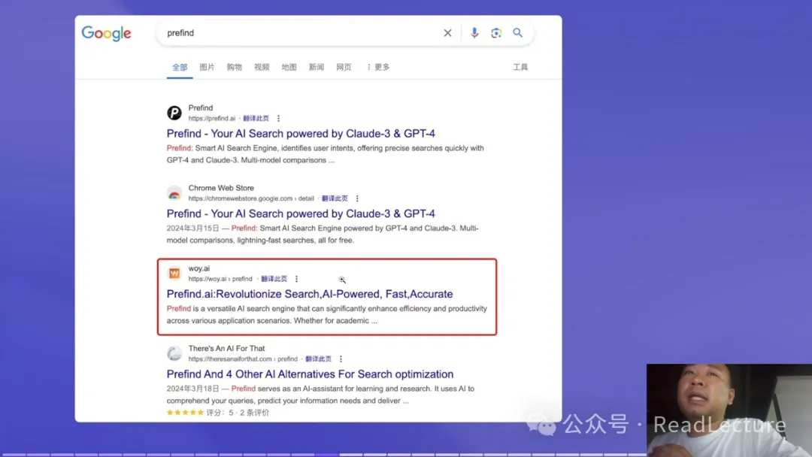Click the magnifying glass search button

pos(518,33)
